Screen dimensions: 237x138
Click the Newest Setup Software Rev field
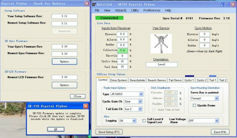click(x=65, y=24)
